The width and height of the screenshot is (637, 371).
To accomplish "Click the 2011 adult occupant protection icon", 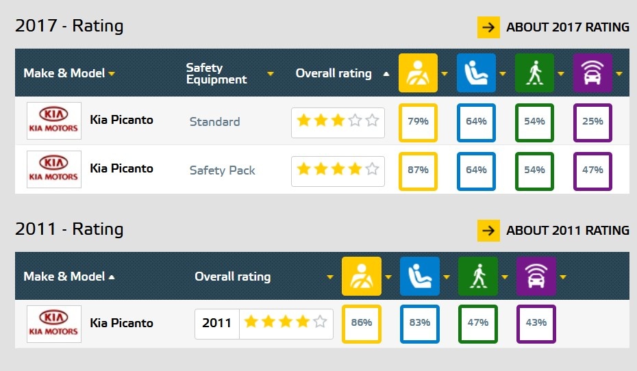I will [361, 277].
